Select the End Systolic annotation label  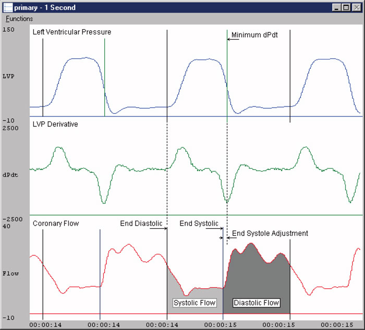point(199,223)
